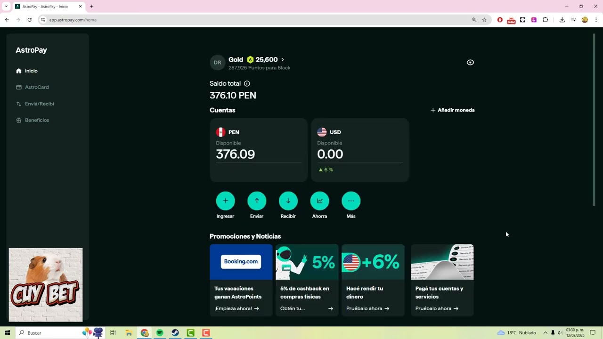603x339 pixels.
Task: Bookmark page with star icon
Action: click(484, 20)
